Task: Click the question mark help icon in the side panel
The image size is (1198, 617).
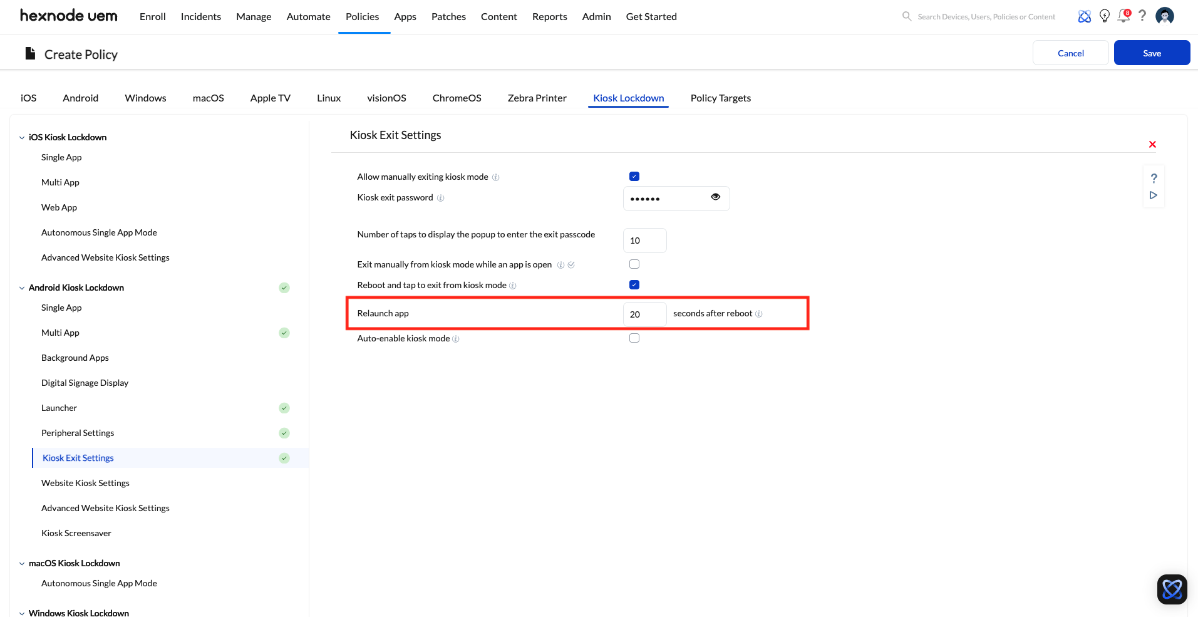Action: (x=1154, y=178)
